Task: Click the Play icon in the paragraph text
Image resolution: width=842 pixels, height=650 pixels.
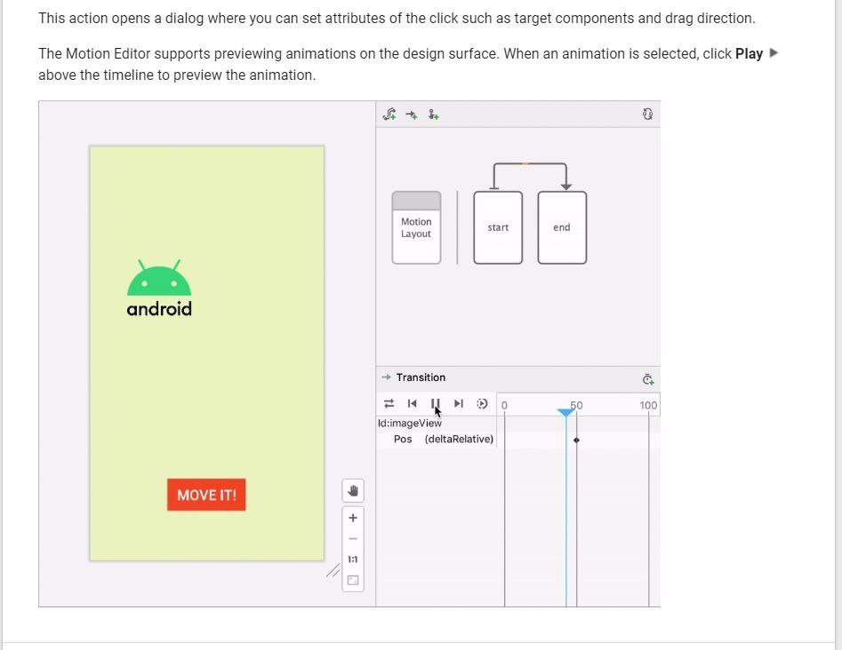Action: point(774,52)
